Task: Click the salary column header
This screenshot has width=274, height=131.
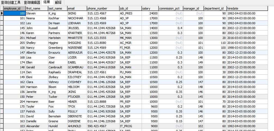Action: (x=150, y=8)
